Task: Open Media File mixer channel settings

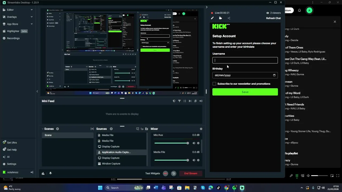Action: [x=198, y=160]
